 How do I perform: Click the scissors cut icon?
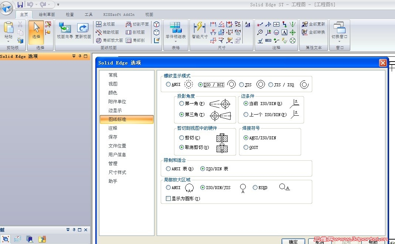20,24
